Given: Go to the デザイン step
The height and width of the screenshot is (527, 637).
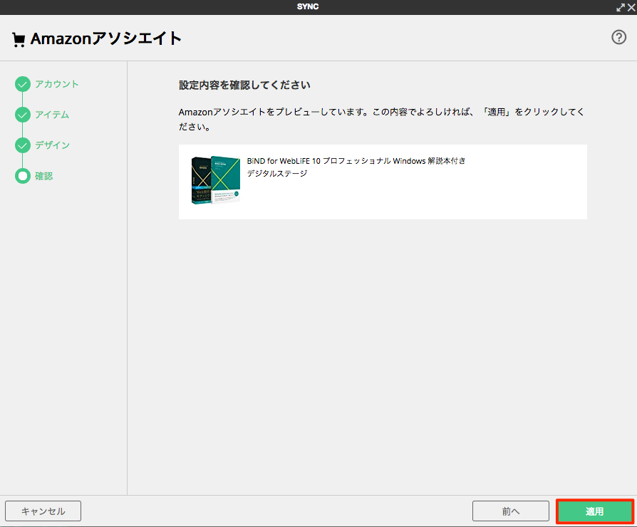Looking at the screenshot, I should click(53, 145).
